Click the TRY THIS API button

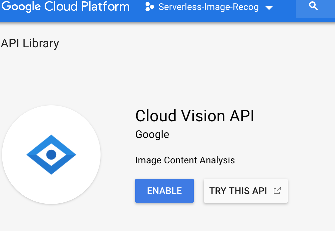[245, 191]
